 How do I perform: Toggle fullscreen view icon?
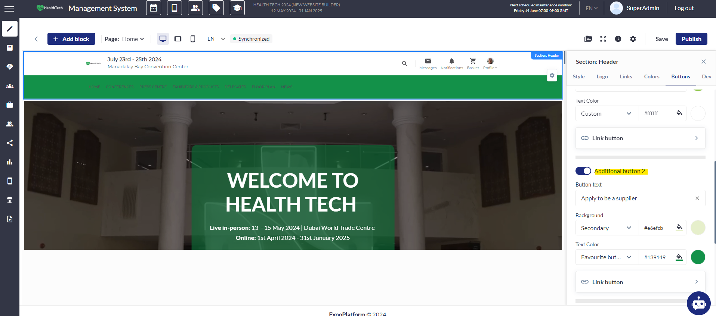click(603, 39)
